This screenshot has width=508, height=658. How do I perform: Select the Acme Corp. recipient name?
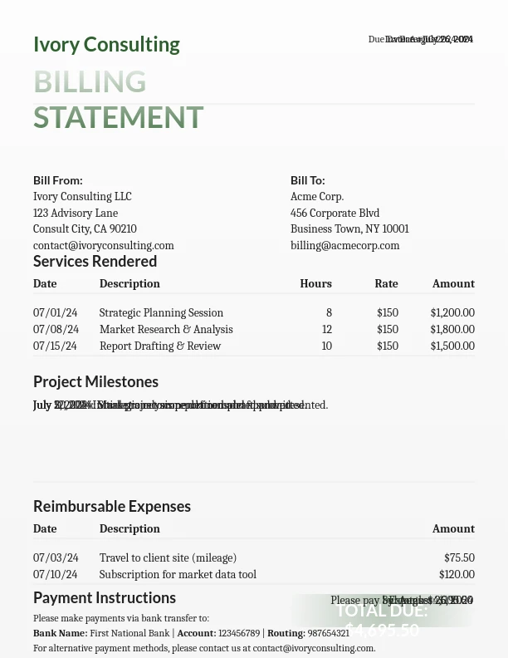pyautogui.click(x=317, y=196)
